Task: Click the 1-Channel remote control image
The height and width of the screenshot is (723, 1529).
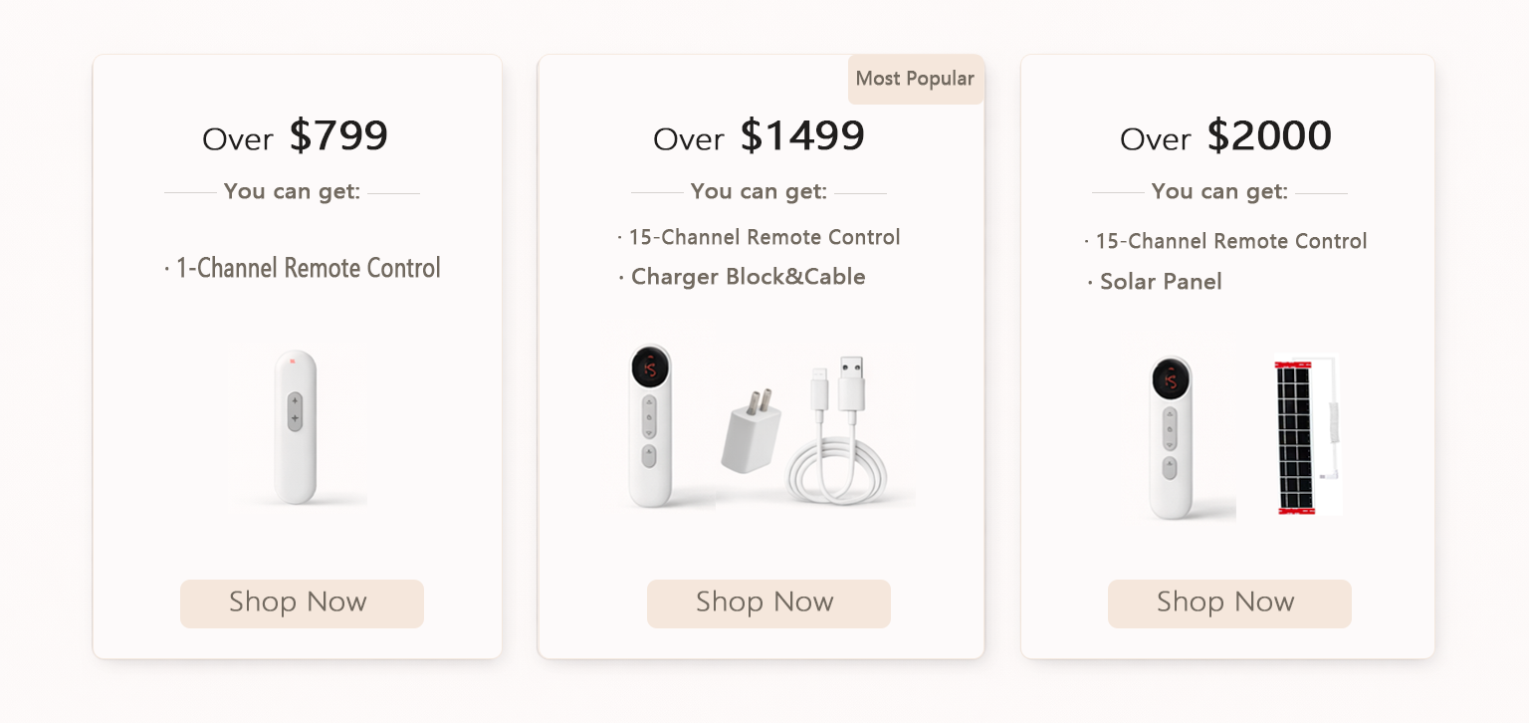Action: (x=296, y=426)
